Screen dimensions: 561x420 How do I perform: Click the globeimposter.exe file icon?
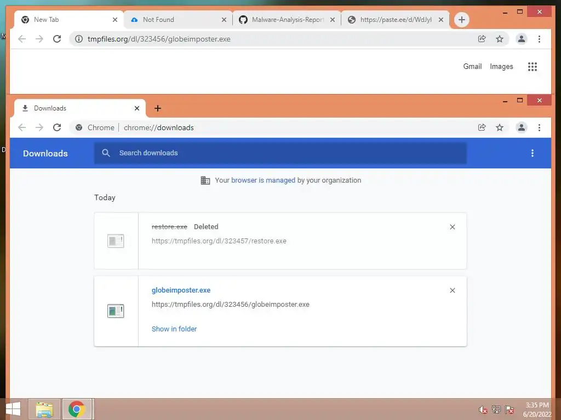(116, 311)
